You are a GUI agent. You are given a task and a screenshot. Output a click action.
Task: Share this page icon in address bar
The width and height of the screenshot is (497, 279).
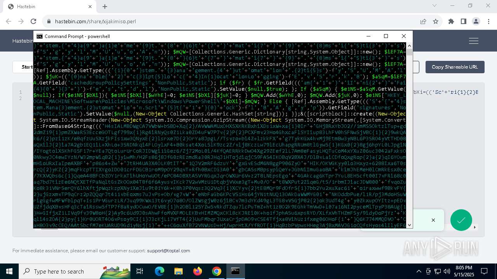pyautogui.click(x=423, y=22)
